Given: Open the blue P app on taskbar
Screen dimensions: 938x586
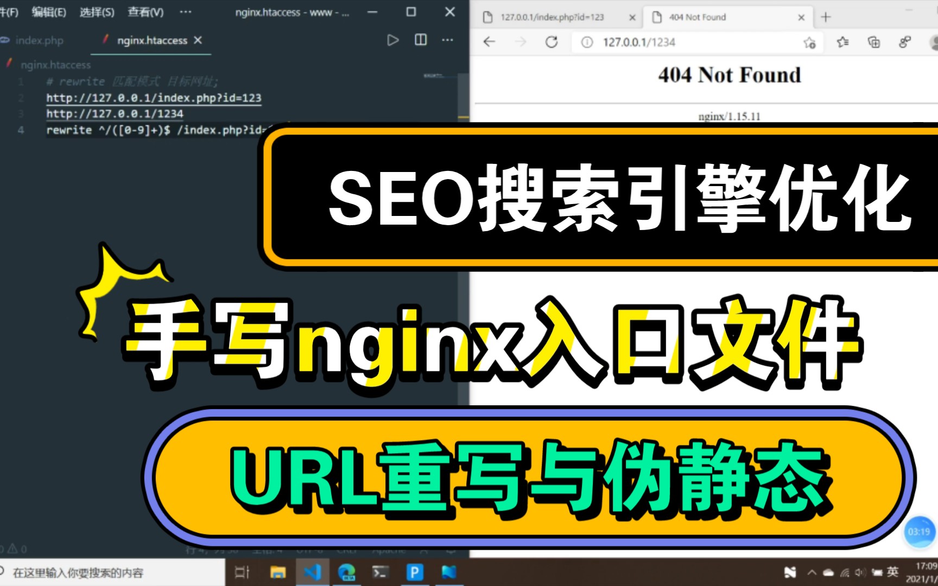Looking at the screenshot, I should (x=415, y=572).
